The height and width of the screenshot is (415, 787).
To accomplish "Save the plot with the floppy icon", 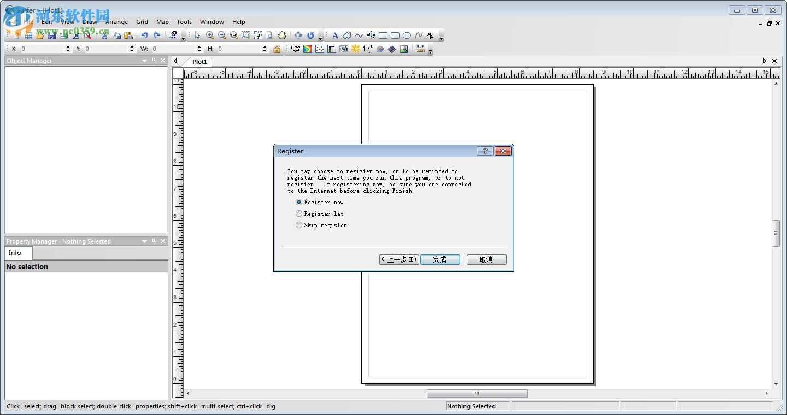I will (52, 35).
